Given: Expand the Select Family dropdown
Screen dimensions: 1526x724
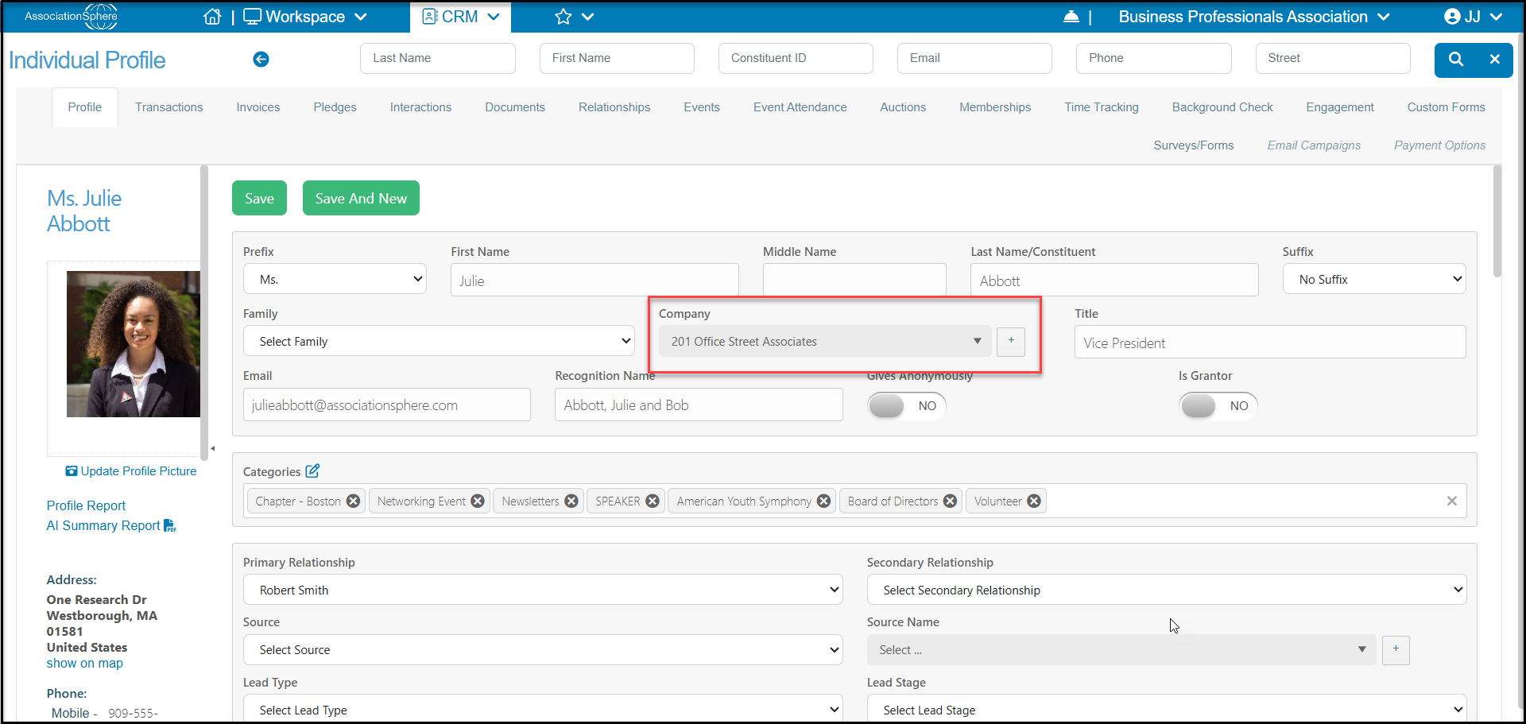Looking at the screenshot, I should click(x=439, y=341).
